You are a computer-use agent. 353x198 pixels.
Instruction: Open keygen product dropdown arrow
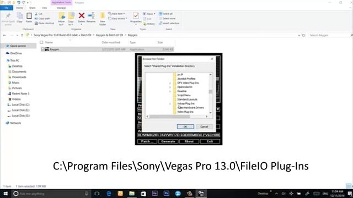click(x=218, y=109)
